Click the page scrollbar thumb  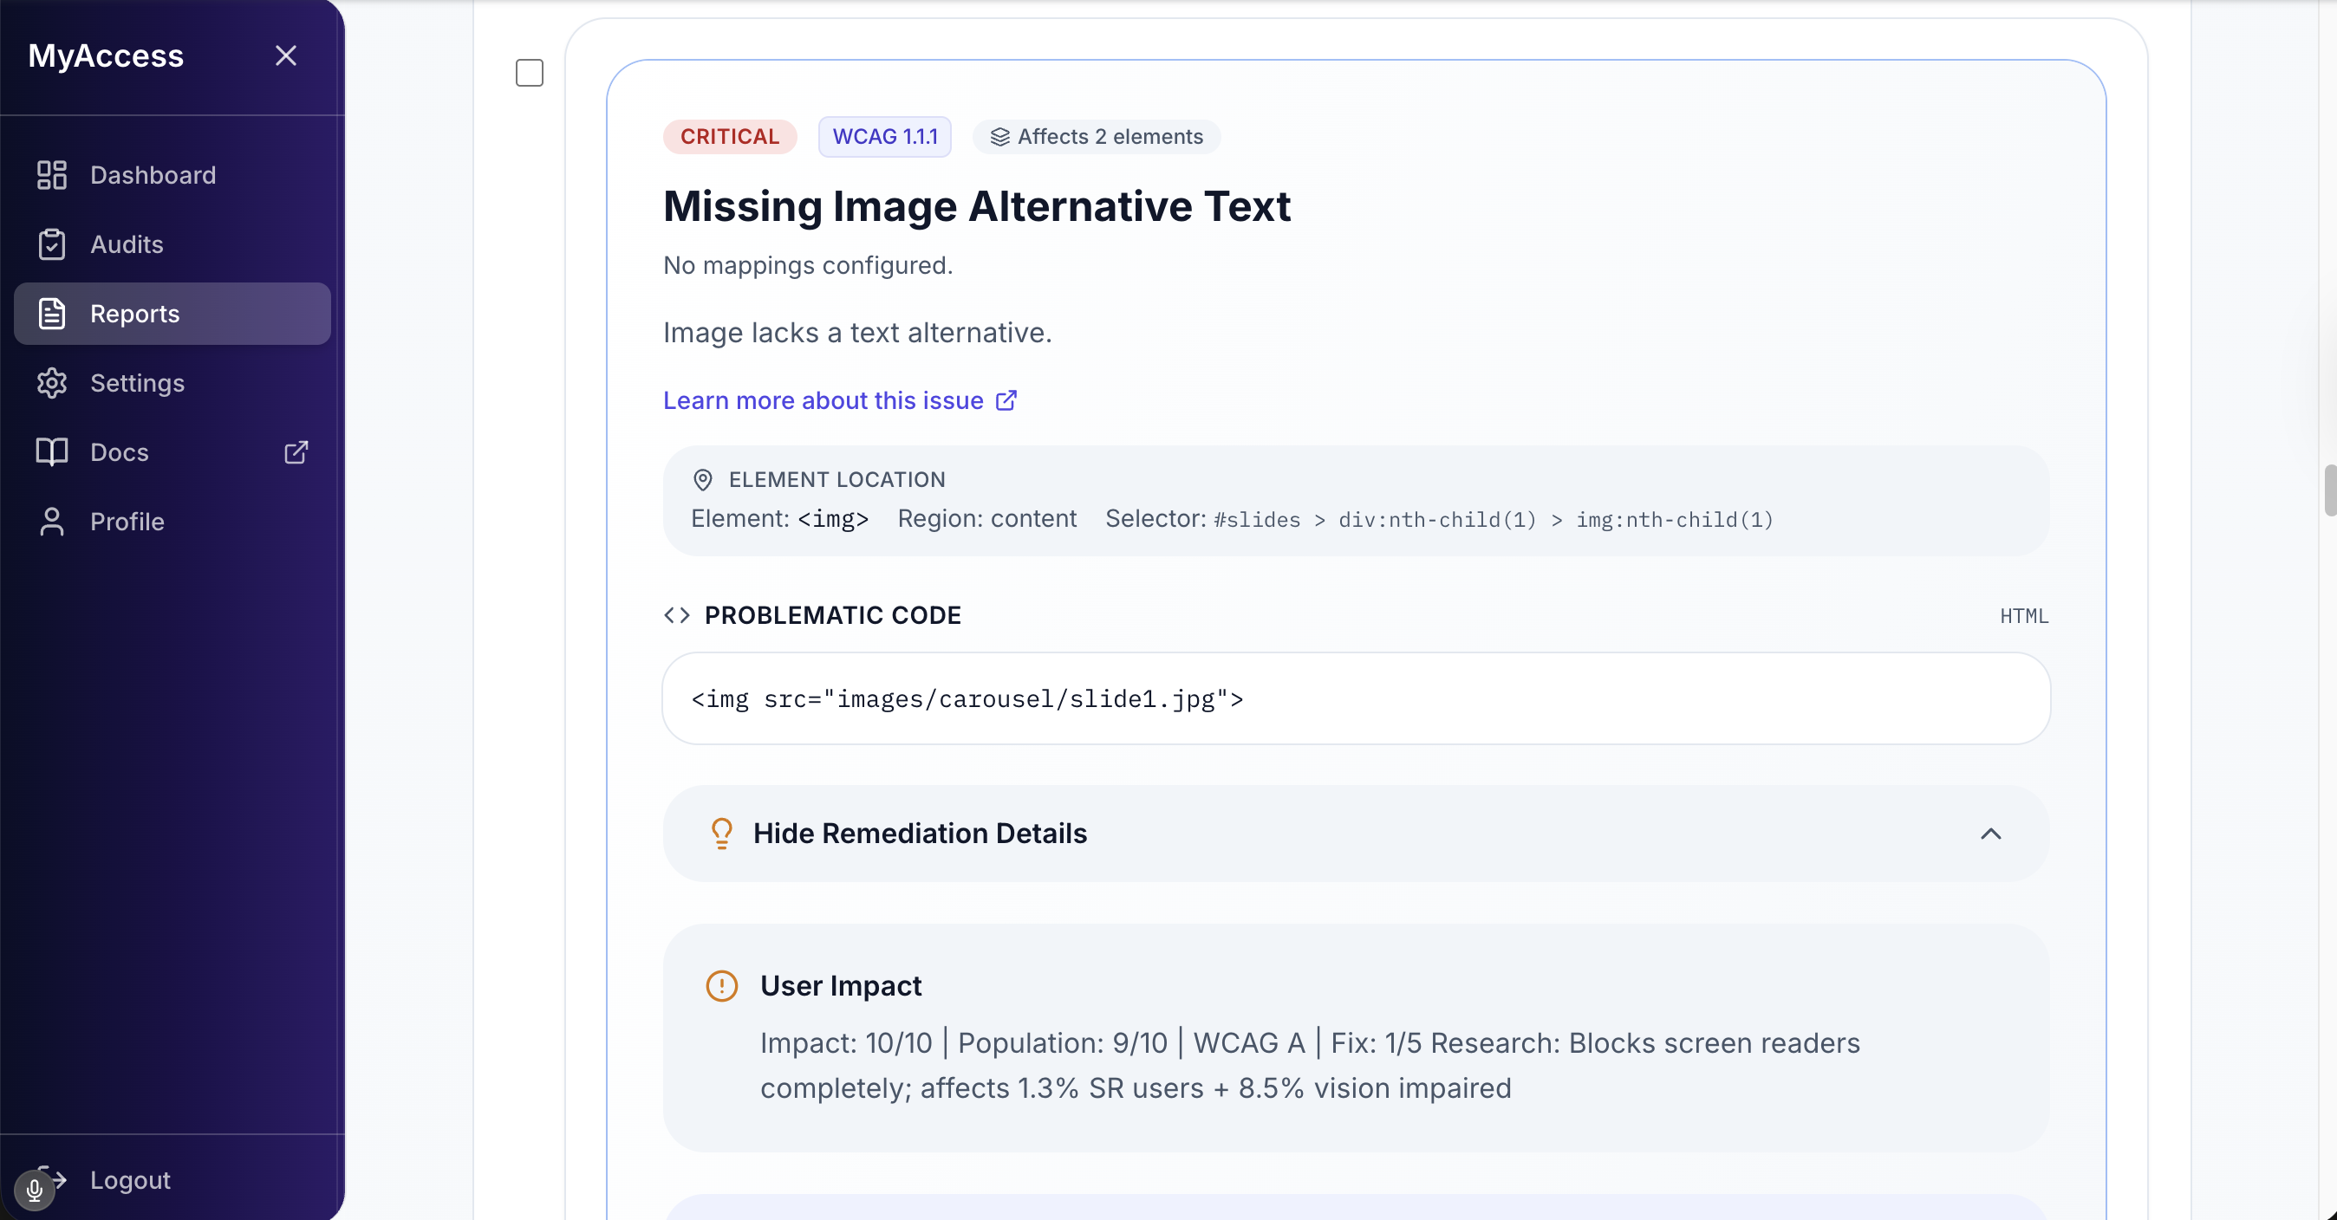click(2329, 490)
